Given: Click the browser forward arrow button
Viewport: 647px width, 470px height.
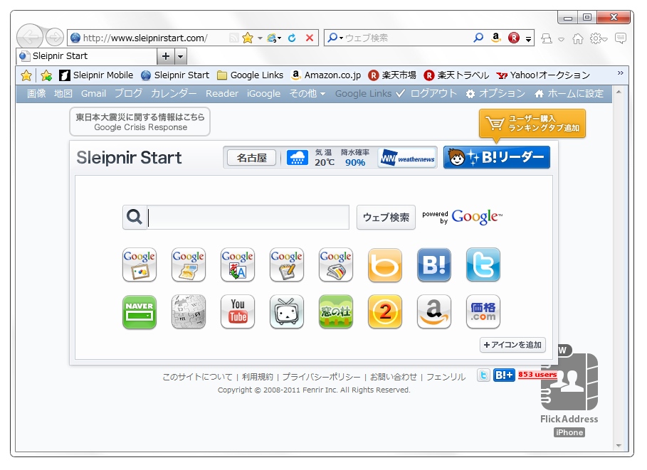Looking at the screenshot, I should tap(55, 38).
